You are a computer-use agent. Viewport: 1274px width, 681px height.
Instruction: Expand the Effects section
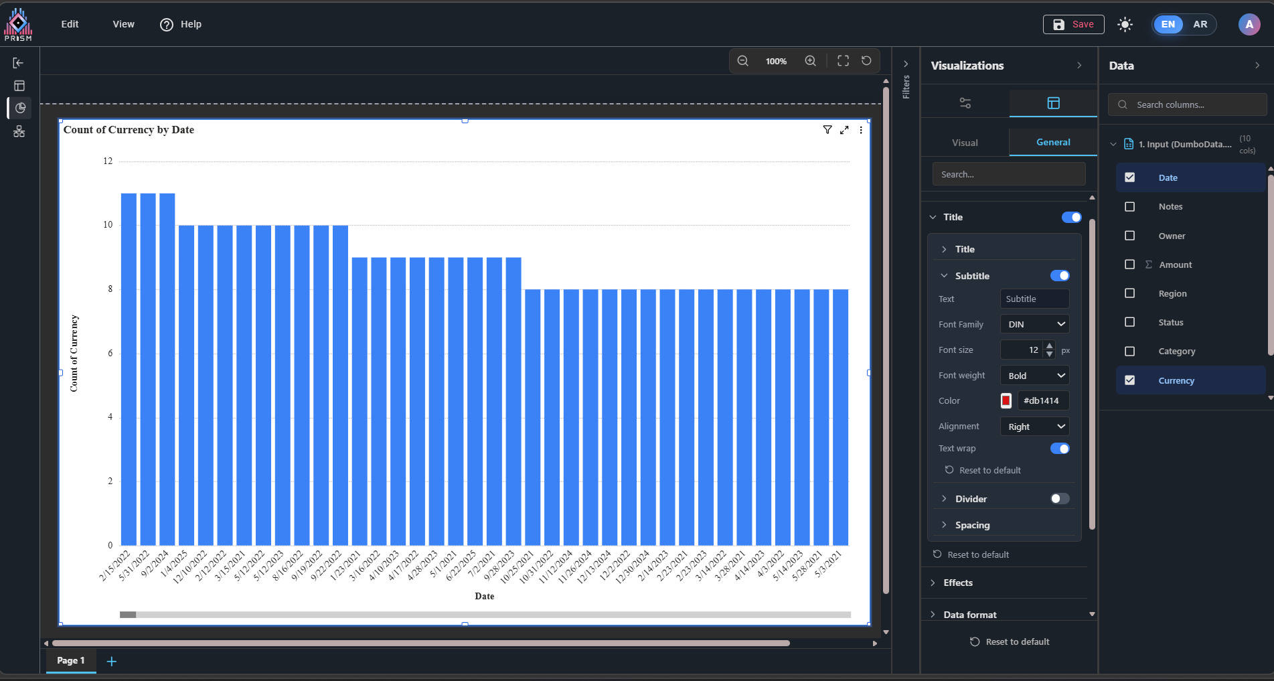point(957,583)
